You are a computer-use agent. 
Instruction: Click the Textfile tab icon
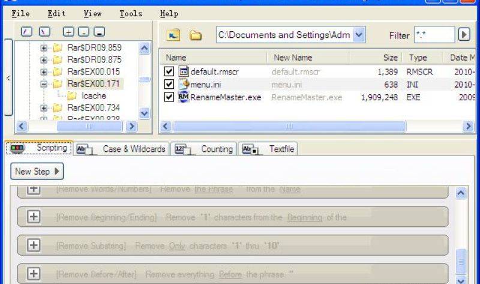pos(250,150)
